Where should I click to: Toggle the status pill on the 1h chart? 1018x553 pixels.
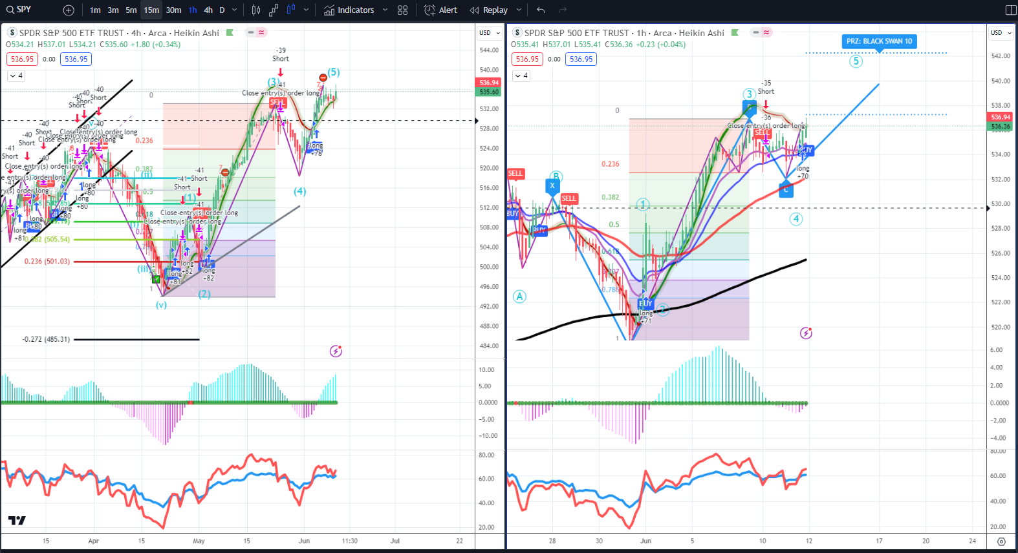tap(761, 32)
